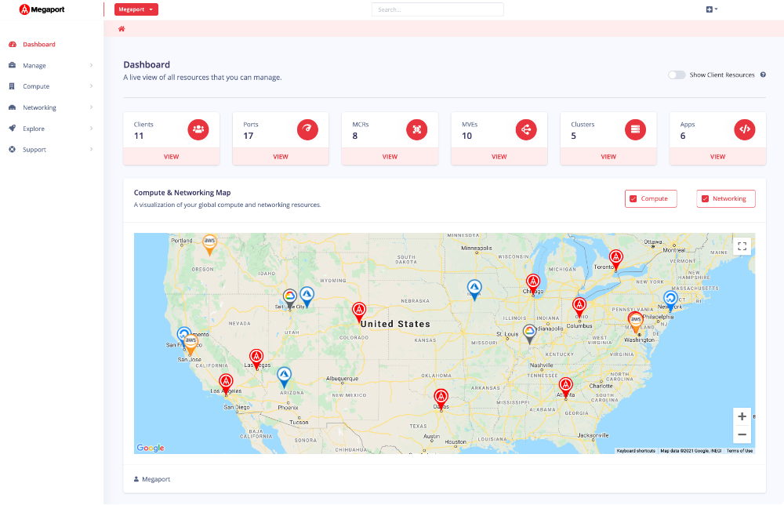Select the AWS marker at San Jose
The width and height of the screenshot is (784, 505).
tap(191, 344)
